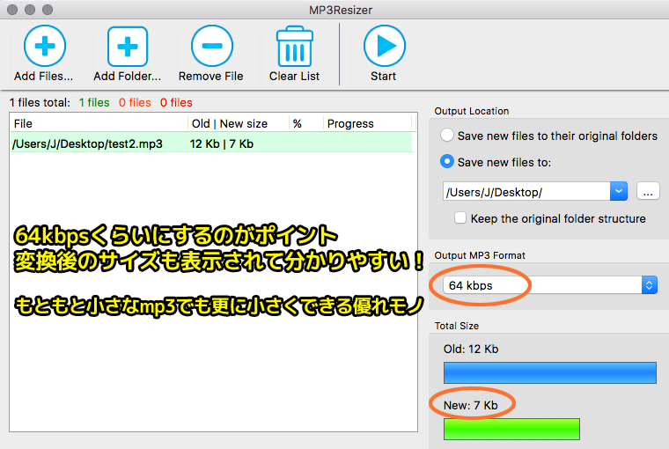
Task: Sort by the File column header
Action: 99,124
